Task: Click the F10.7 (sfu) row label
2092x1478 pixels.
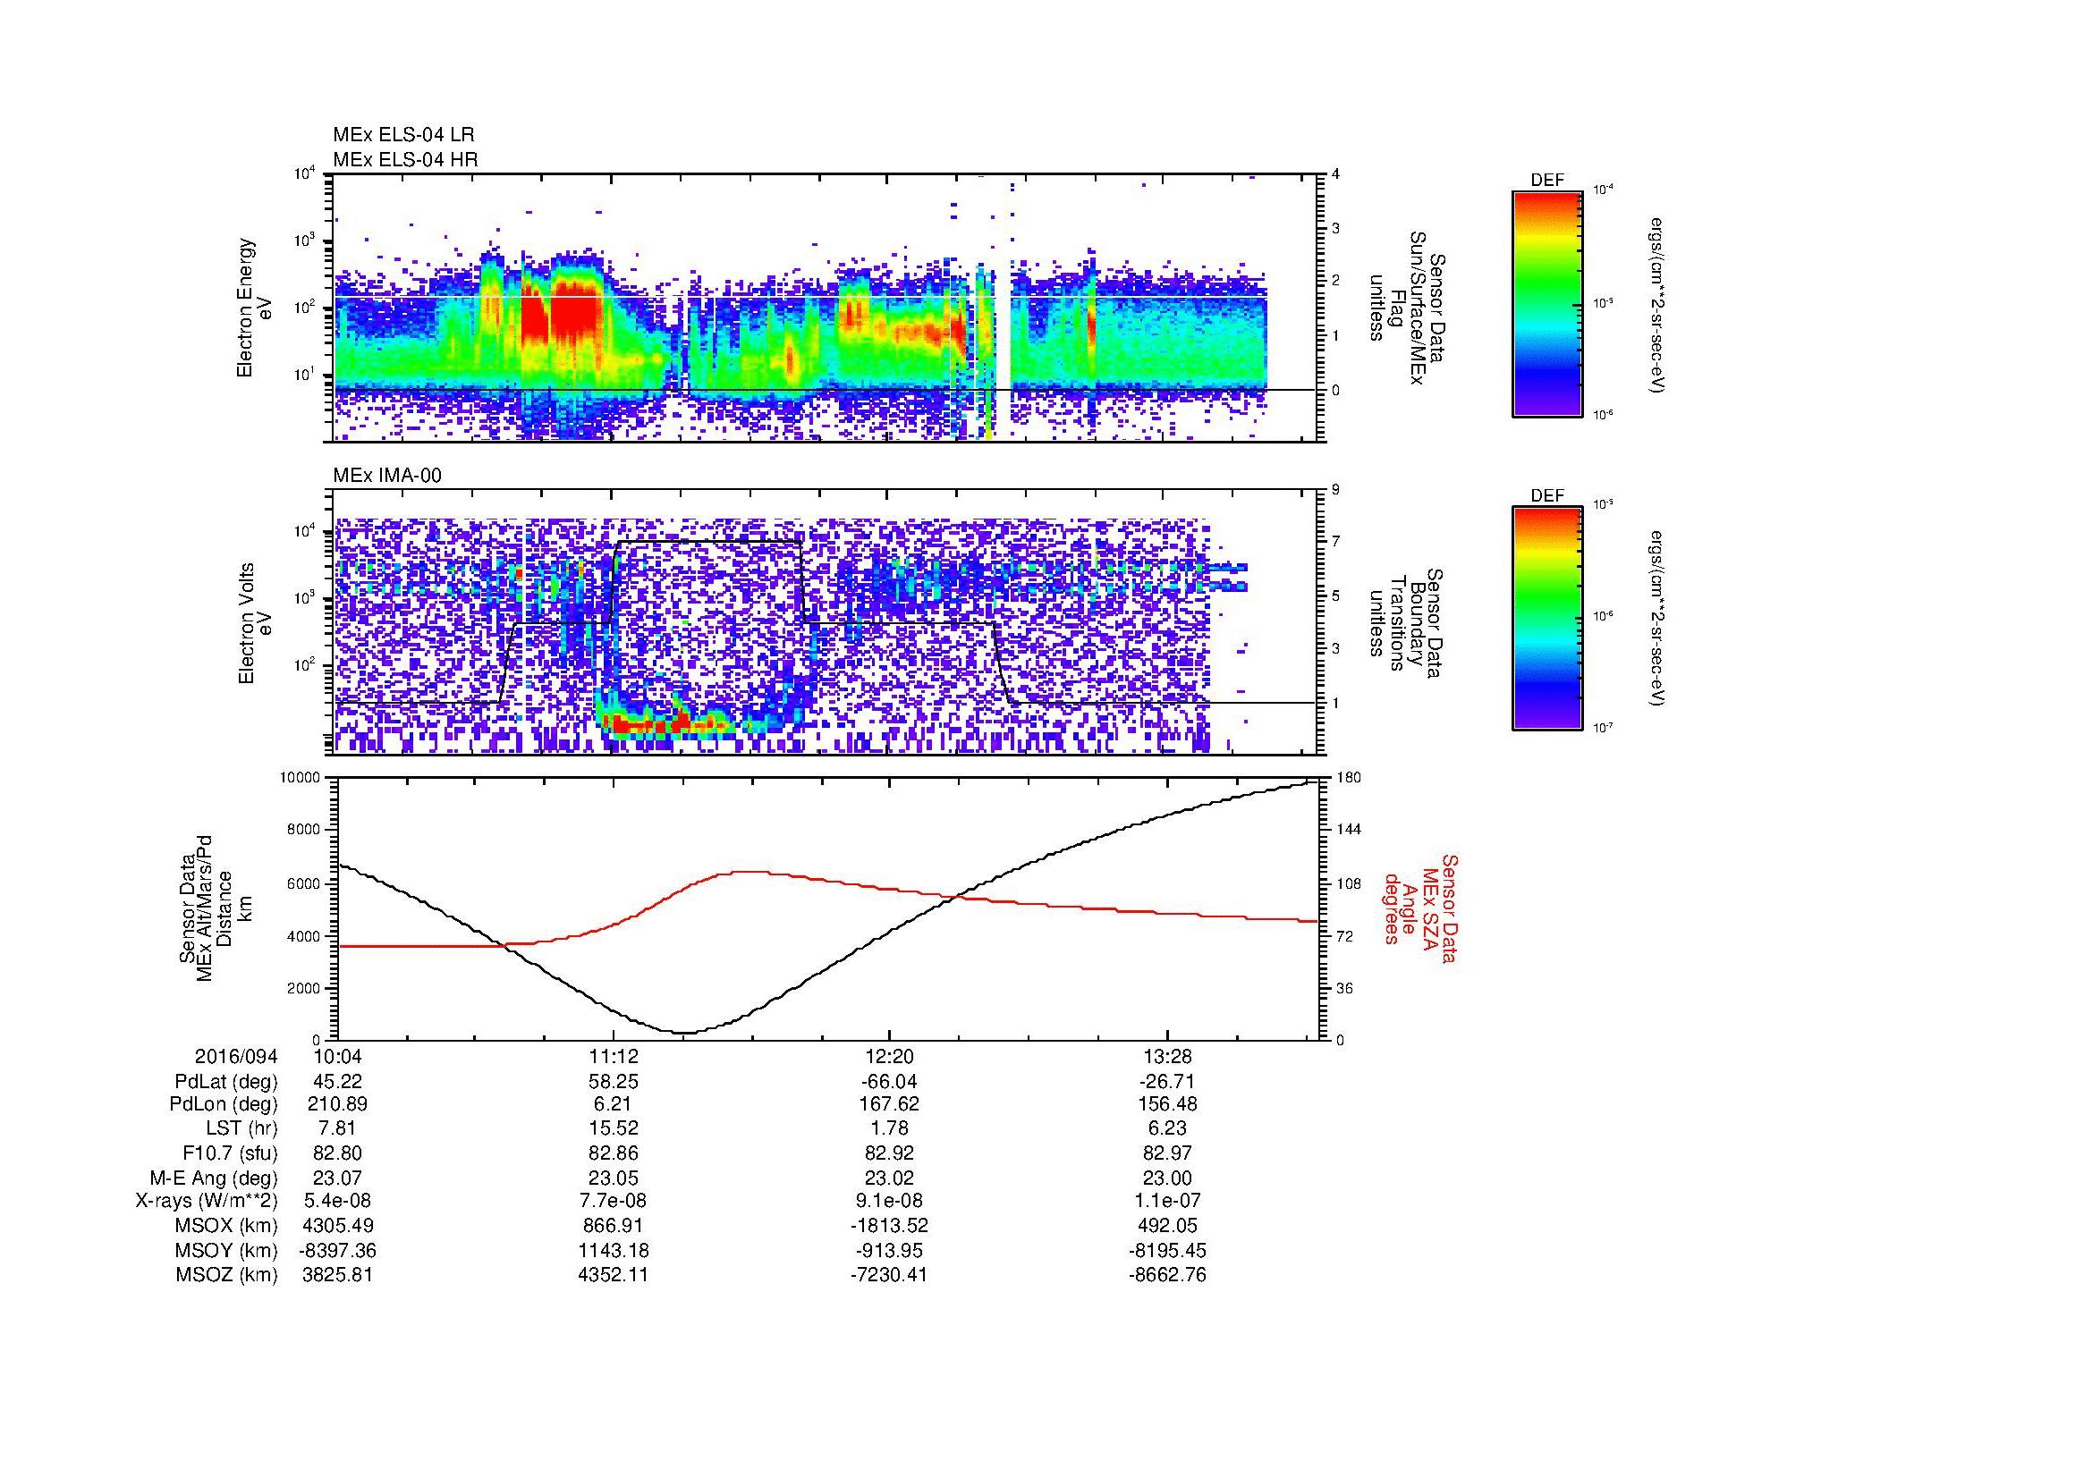Action: tap(230, 1153)
